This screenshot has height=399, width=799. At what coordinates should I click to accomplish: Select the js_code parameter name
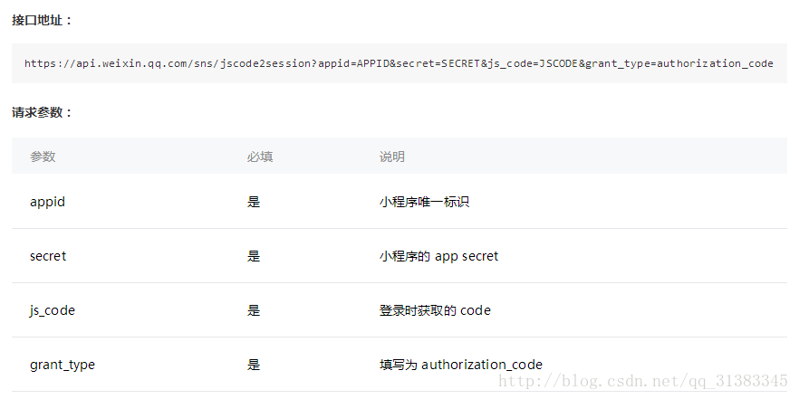(53, 310)
